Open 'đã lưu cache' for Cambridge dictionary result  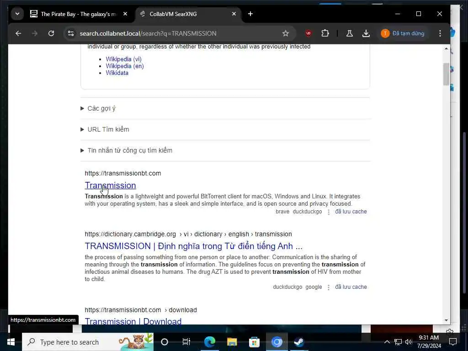tap(351, 287)
